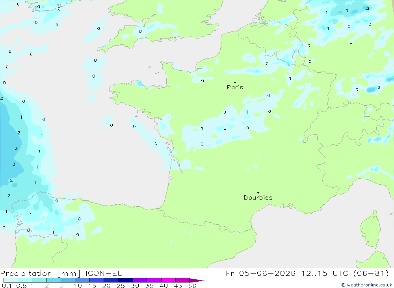
Task: Pick the 45–50 mm legend swatch
Action: [x=183, y=280]
